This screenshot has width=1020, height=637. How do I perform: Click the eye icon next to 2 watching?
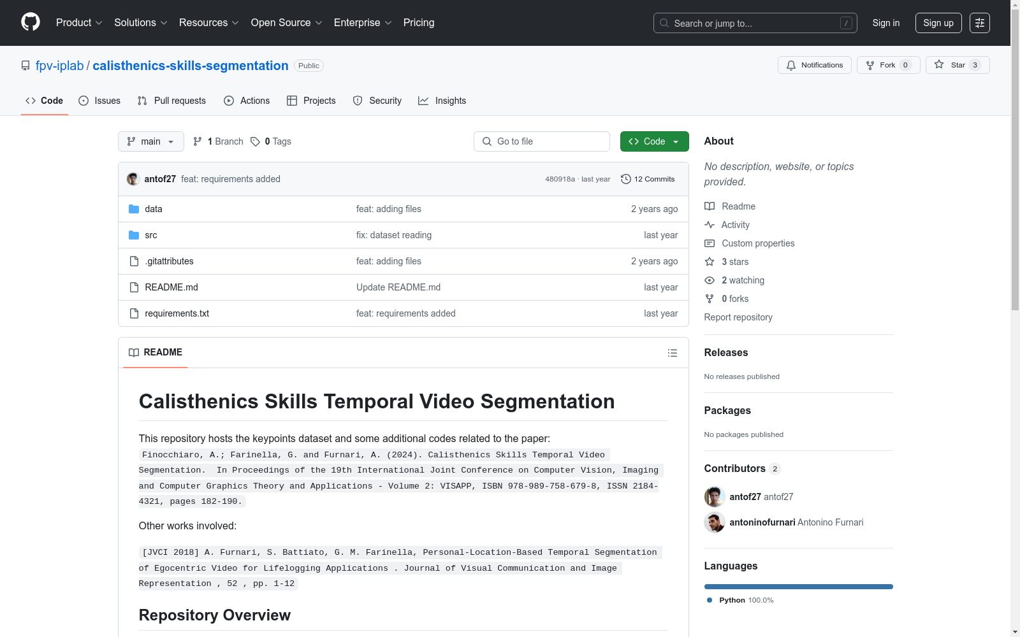point(710,280)
